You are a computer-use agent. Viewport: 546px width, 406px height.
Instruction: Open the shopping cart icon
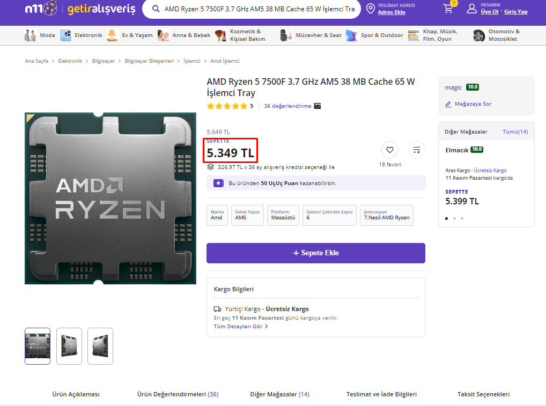(x=448, y=9)
